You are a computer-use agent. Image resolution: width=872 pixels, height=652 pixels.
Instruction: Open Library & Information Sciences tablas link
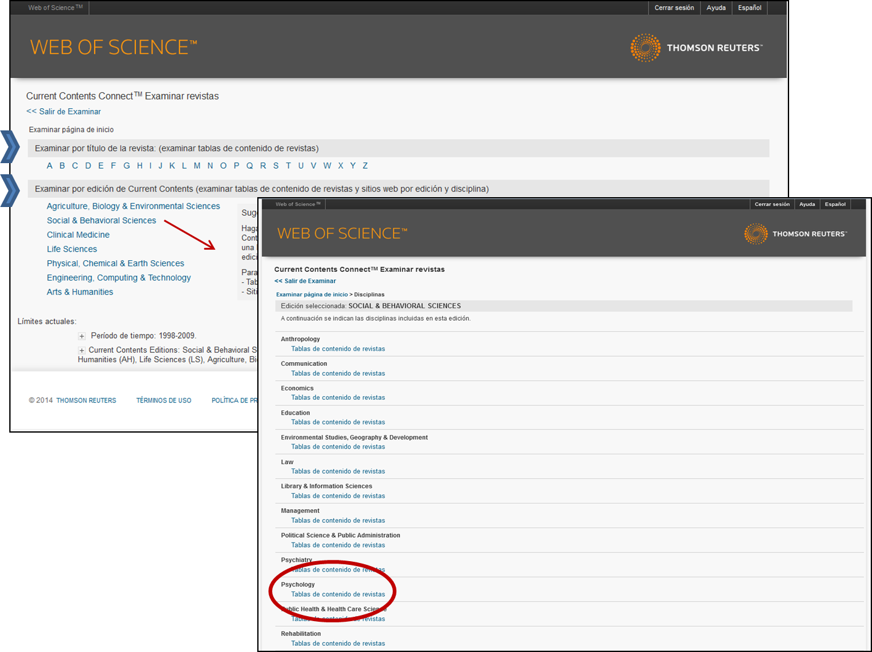(x=338, y=496)
